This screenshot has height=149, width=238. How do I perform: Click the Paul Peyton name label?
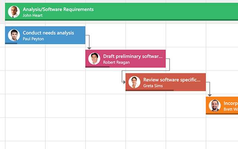pyautogui.click(x=33, y=39)
